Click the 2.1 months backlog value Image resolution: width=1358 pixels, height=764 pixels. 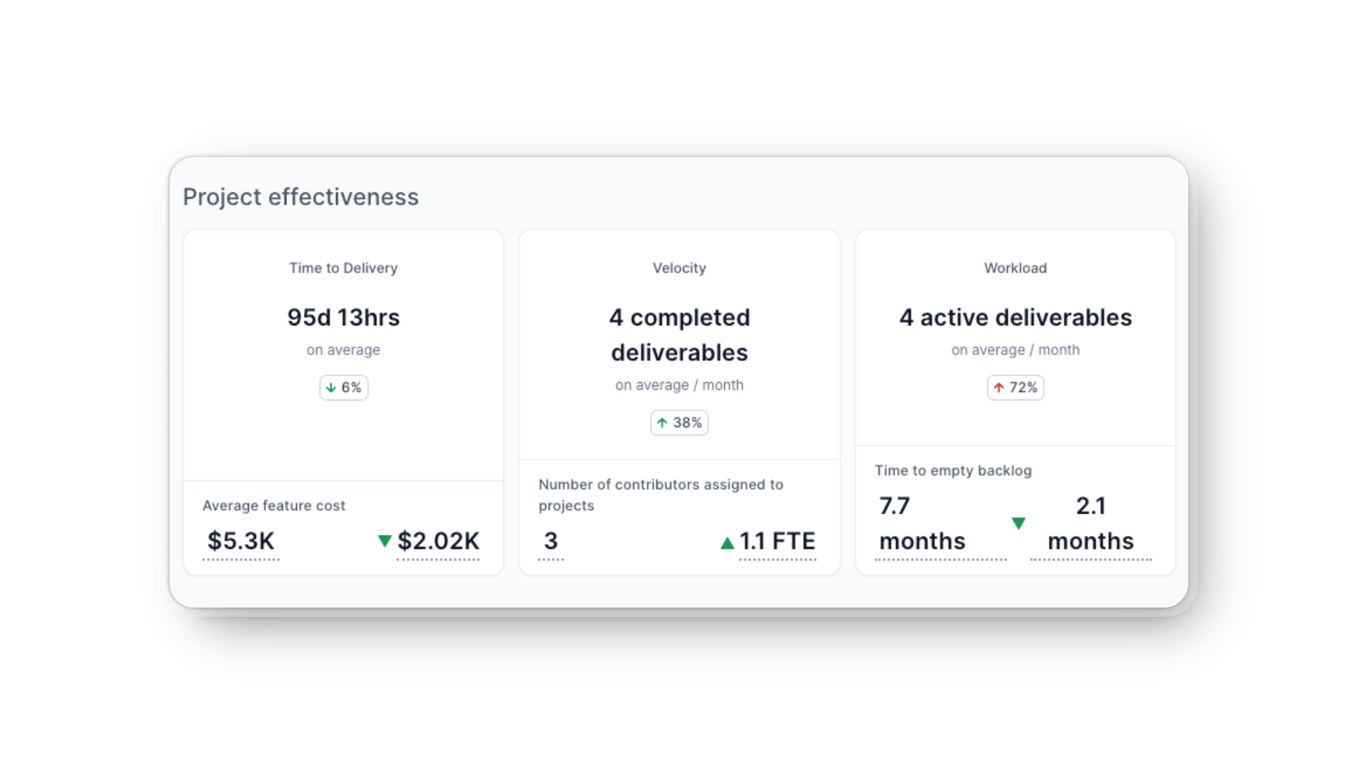pos(1090,523)
